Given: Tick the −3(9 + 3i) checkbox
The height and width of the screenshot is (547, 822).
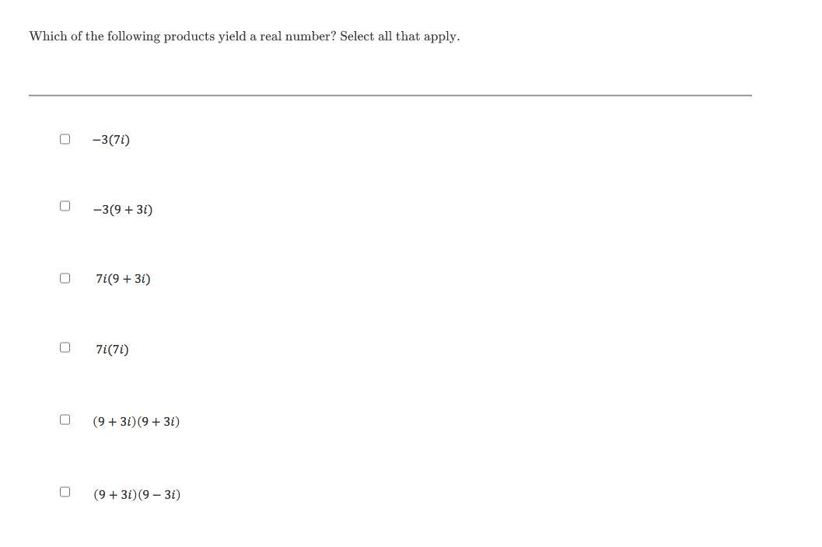Looking at the screenshot, I should point(65,205).
